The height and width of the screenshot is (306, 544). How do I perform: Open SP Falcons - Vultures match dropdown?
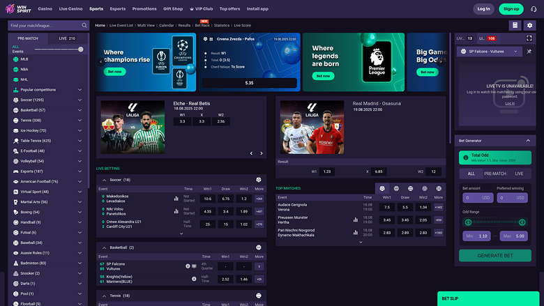[x=489, y=52]
